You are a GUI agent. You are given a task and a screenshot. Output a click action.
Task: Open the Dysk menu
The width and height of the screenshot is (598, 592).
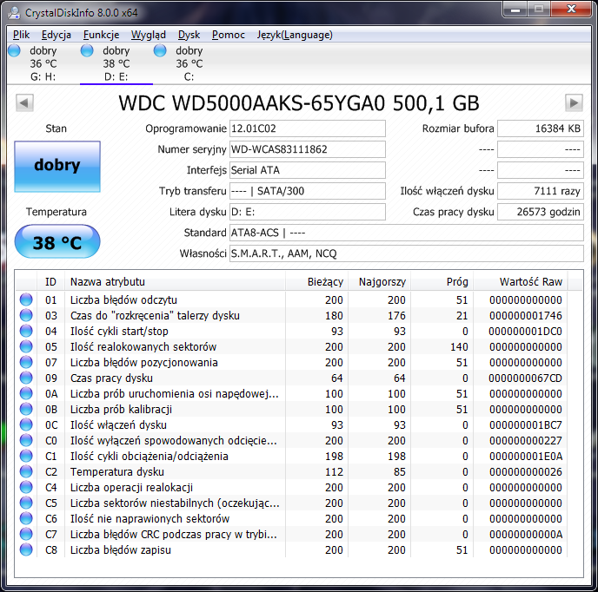click(x=189, y=35)
